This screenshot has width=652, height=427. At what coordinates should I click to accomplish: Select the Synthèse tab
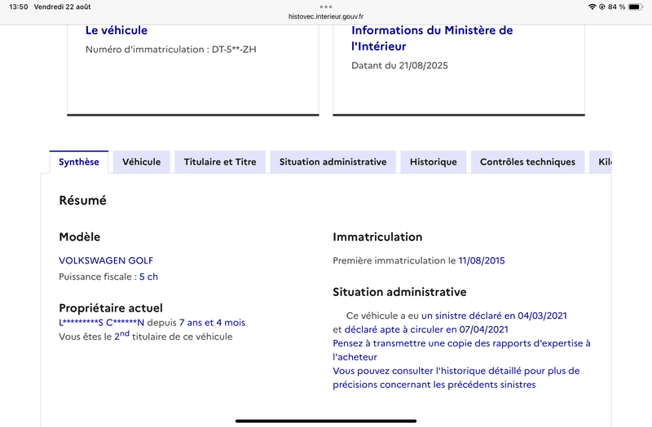click(79, 162)
